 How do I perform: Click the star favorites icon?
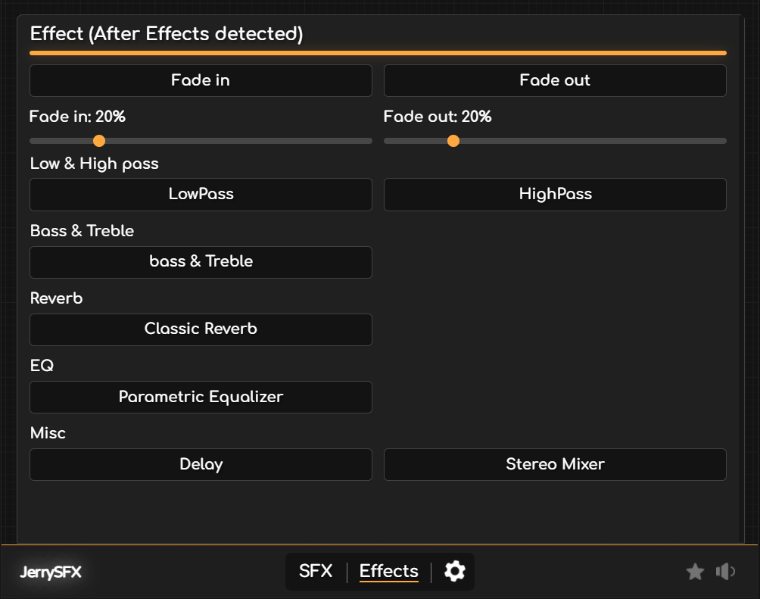click(x=695, y=572)
